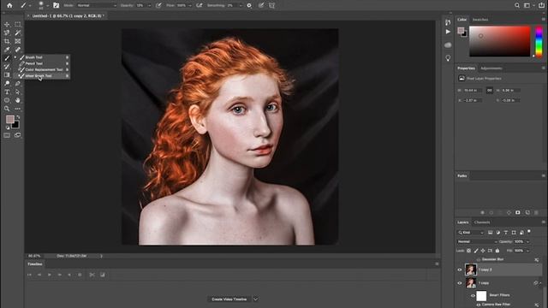Toggle Quick Mask mode
The height and width of the screenshot is (308, 548).
tap(7, 135)
